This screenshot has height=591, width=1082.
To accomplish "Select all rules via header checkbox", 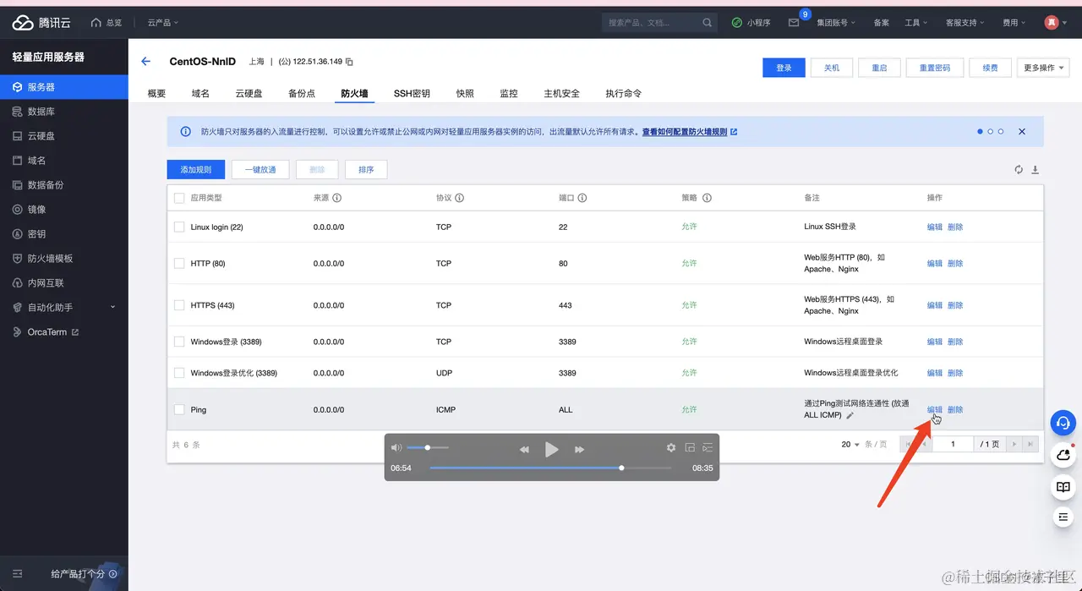I will (179, 198).
